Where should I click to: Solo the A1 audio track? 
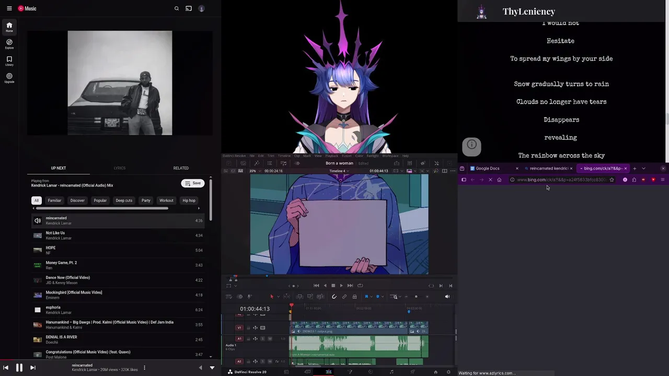[x=262, y=338]
